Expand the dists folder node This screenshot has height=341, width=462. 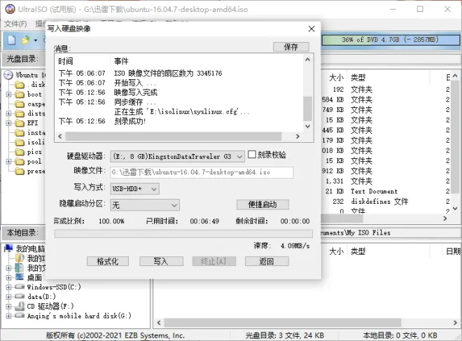pos(8,113)
